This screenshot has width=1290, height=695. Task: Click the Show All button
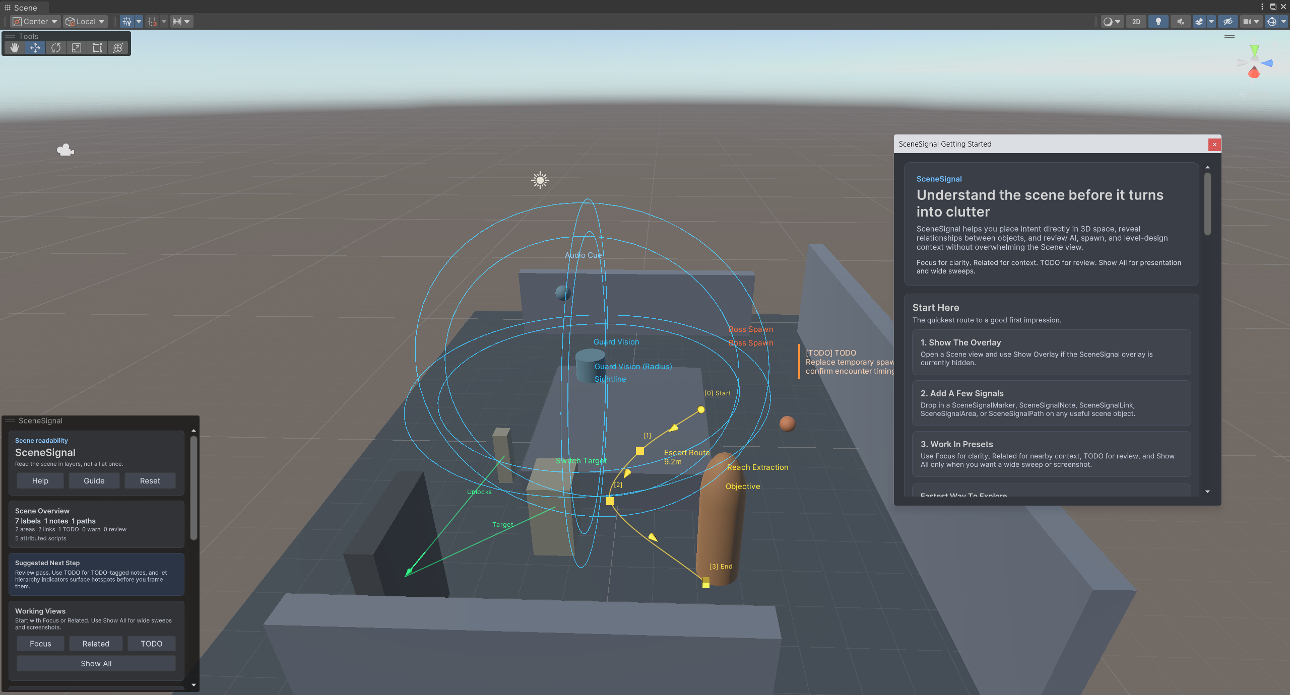pos(96,663)
